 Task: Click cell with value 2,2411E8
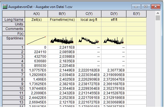coord(62,47)
